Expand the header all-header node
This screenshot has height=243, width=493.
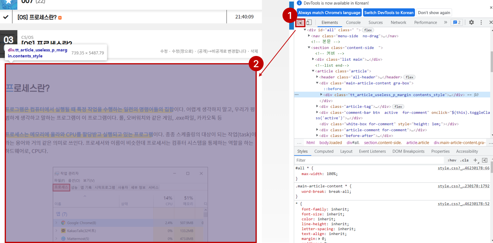click(317, 77)
